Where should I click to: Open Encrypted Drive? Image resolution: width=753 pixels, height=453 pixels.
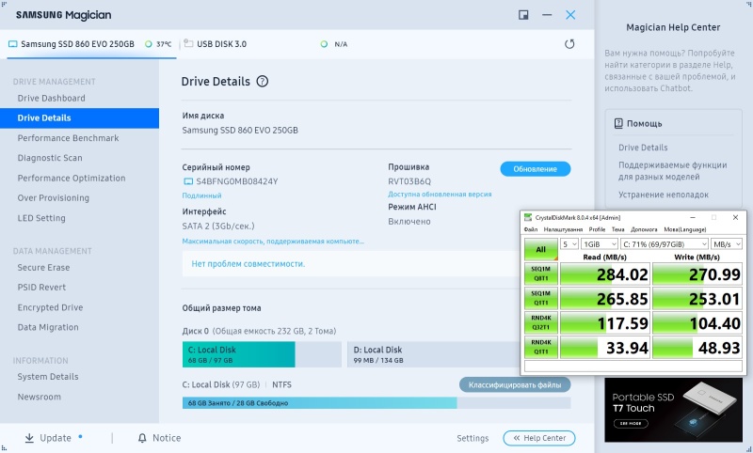tap(51, 307)
